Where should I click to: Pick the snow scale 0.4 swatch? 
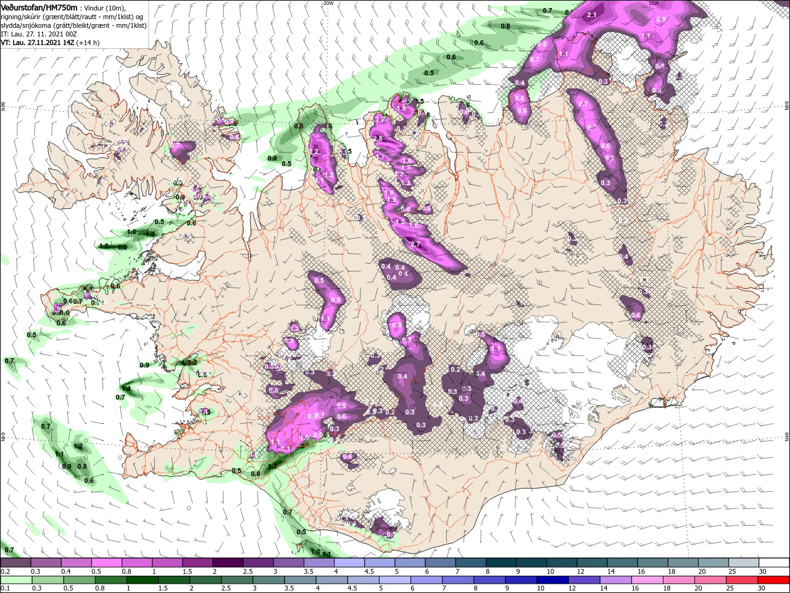click(x=76, y=563)
